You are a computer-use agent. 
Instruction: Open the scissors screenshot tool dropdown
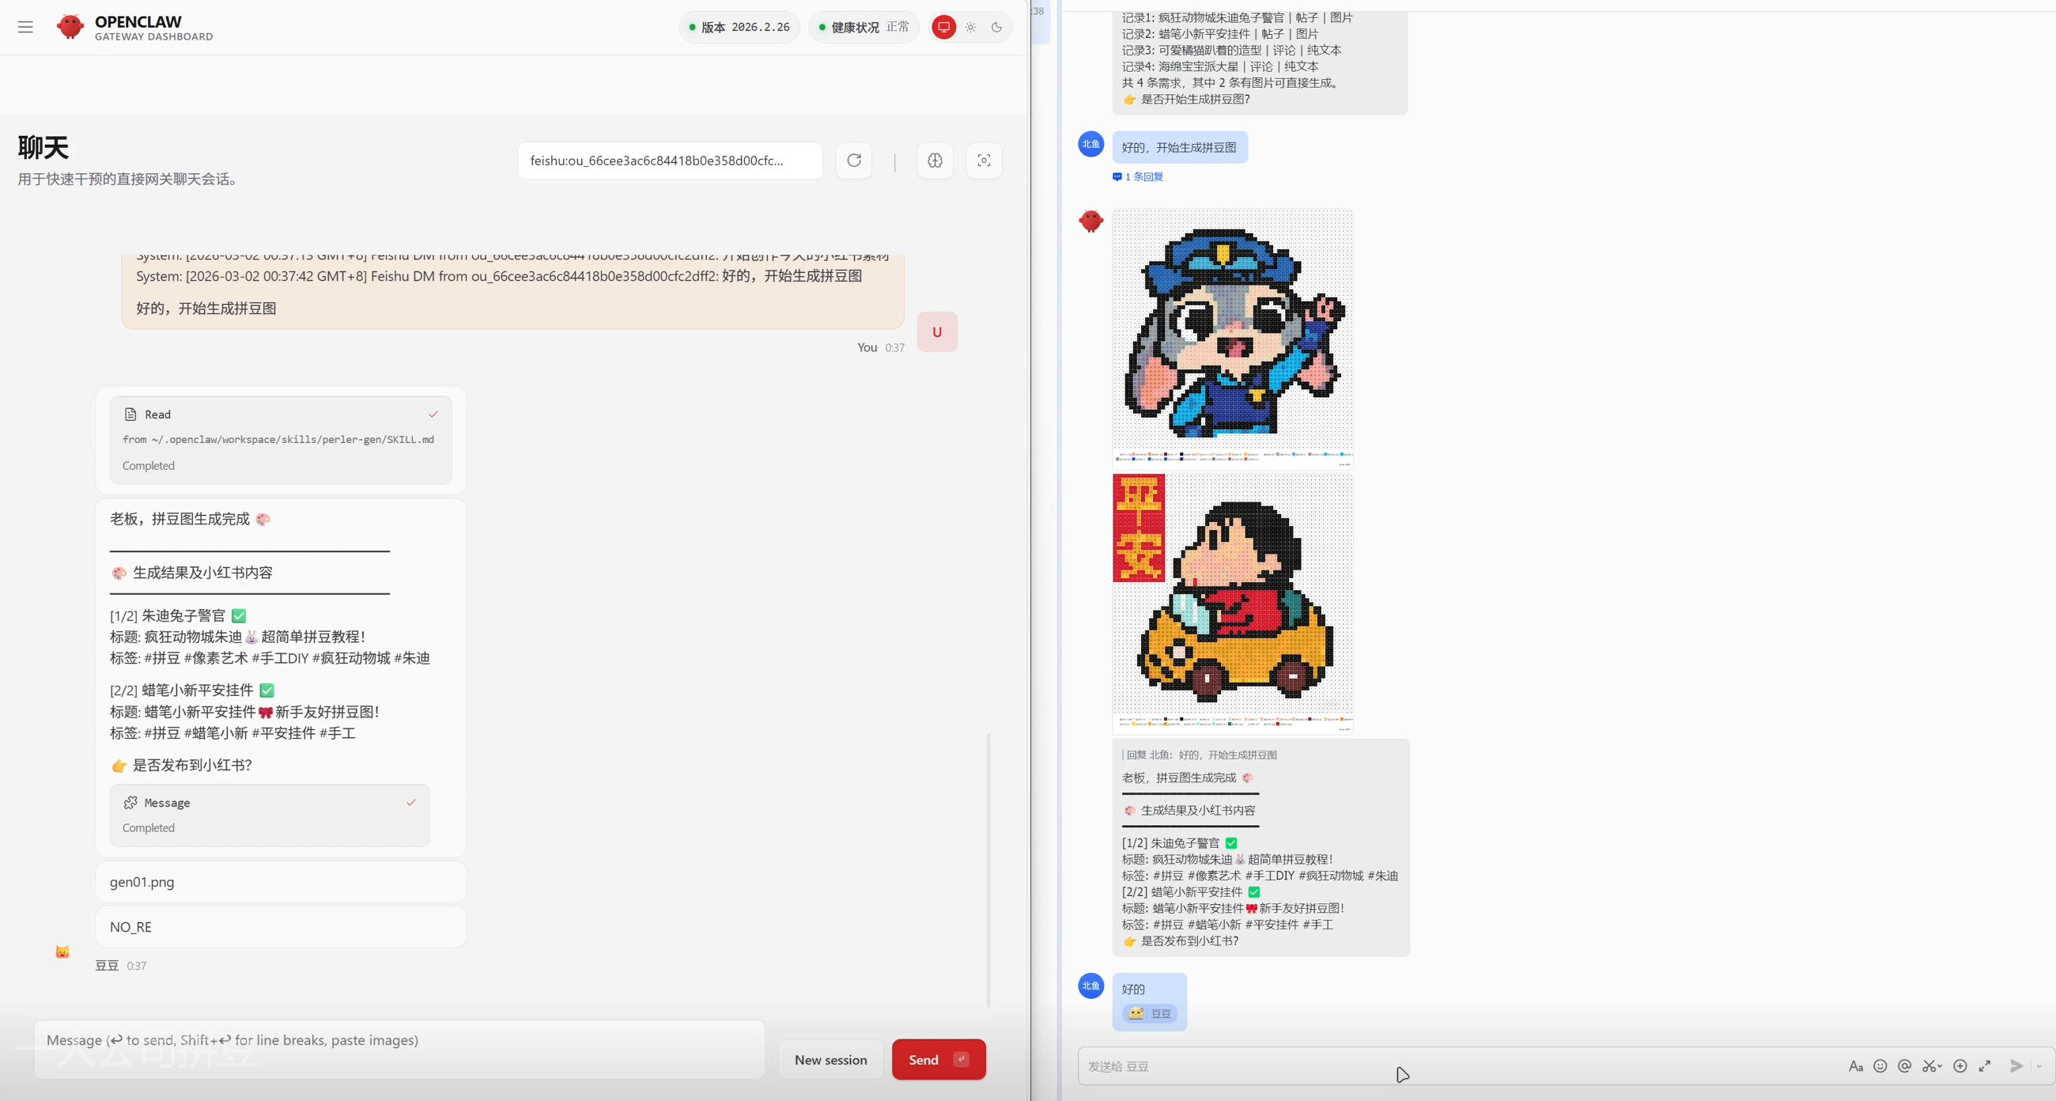pyautogui.click(x=1933, y=1067)
